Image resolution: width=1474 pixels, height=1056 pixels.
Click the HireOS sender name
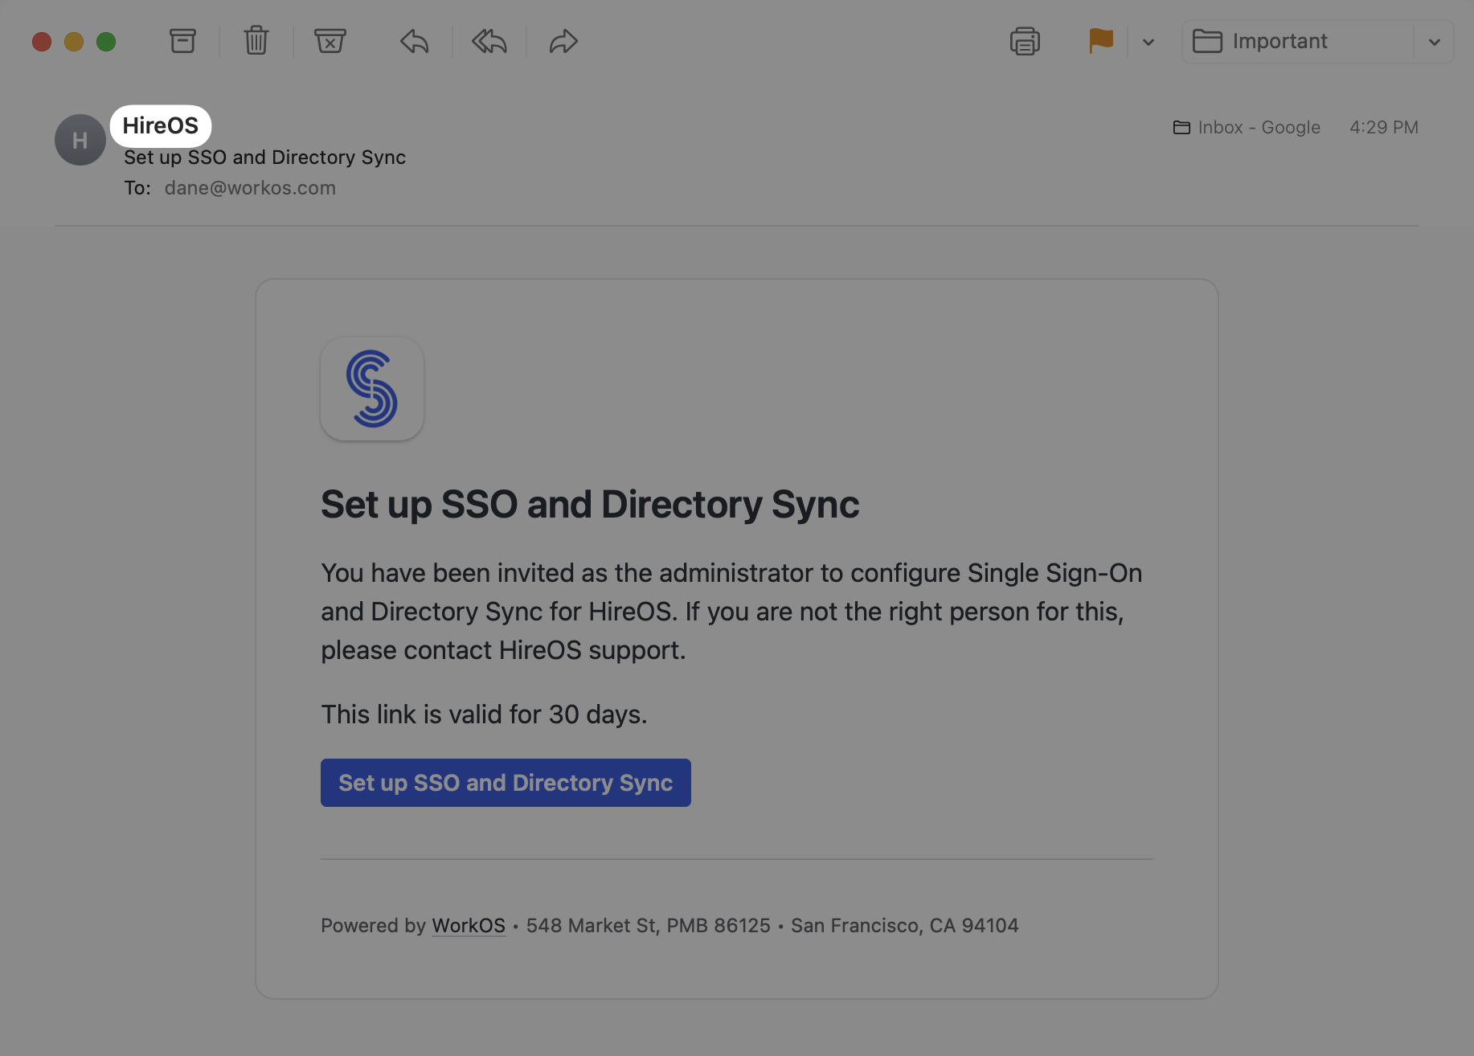161,126
